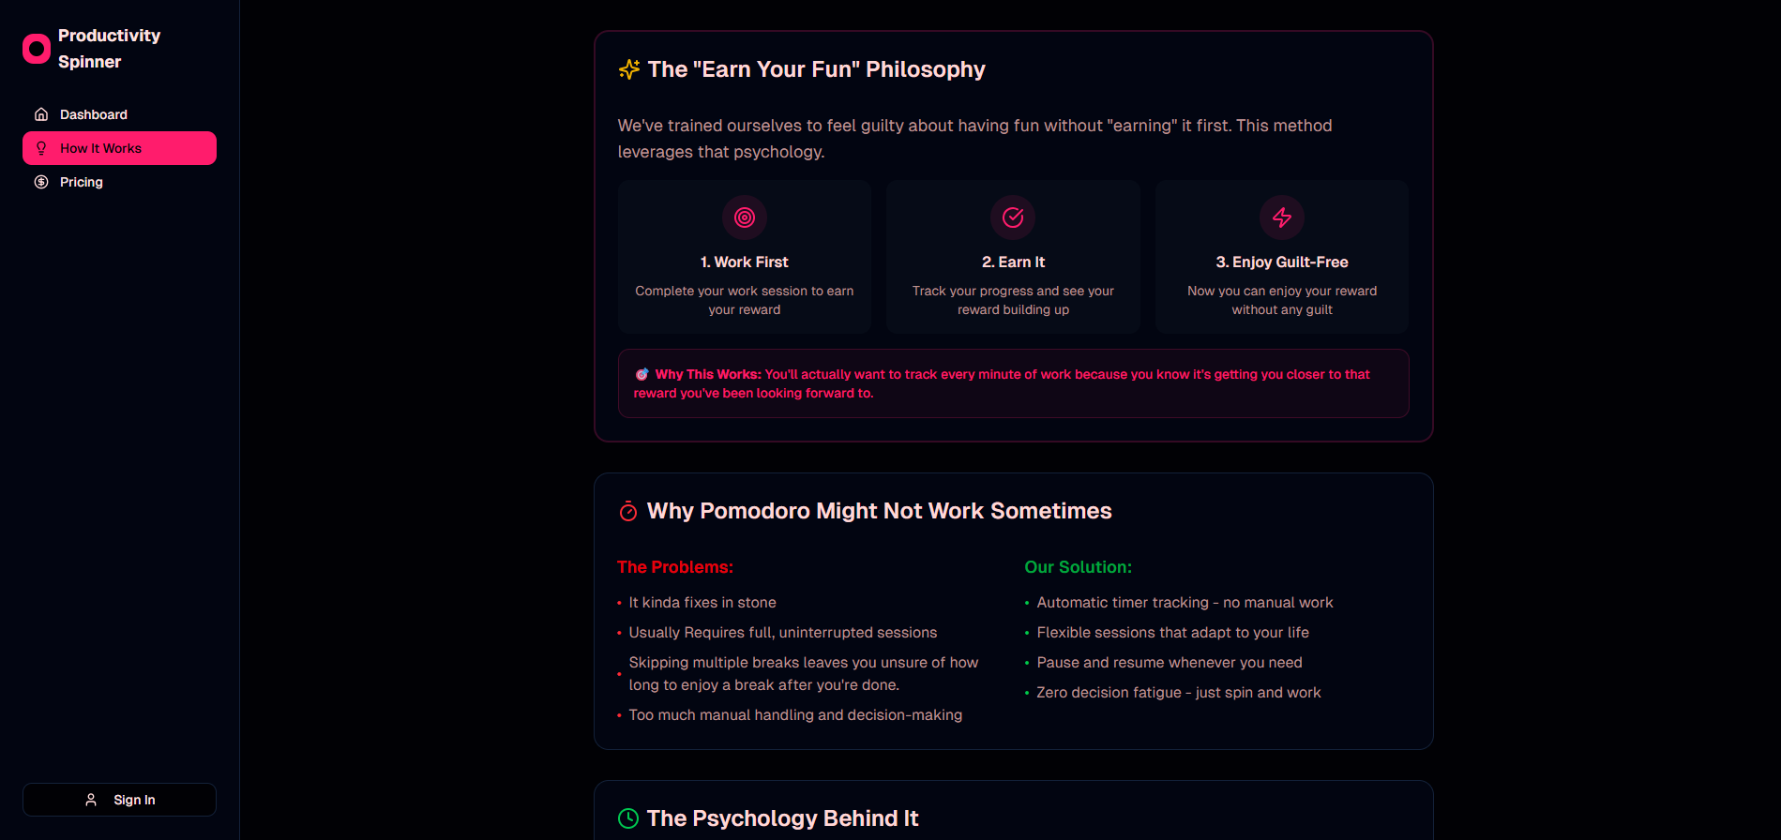
Task: Click the Productivity Spinner title link
Action: tap(109, 49)
